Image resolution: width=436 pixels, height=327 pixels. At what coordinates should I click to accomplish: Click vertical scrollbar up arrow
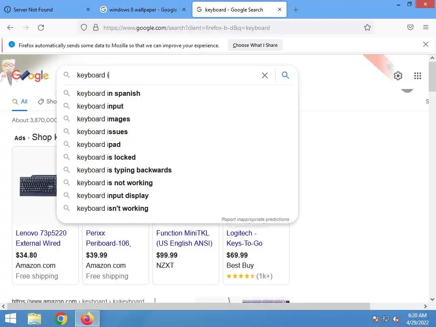tap(432, 58)
